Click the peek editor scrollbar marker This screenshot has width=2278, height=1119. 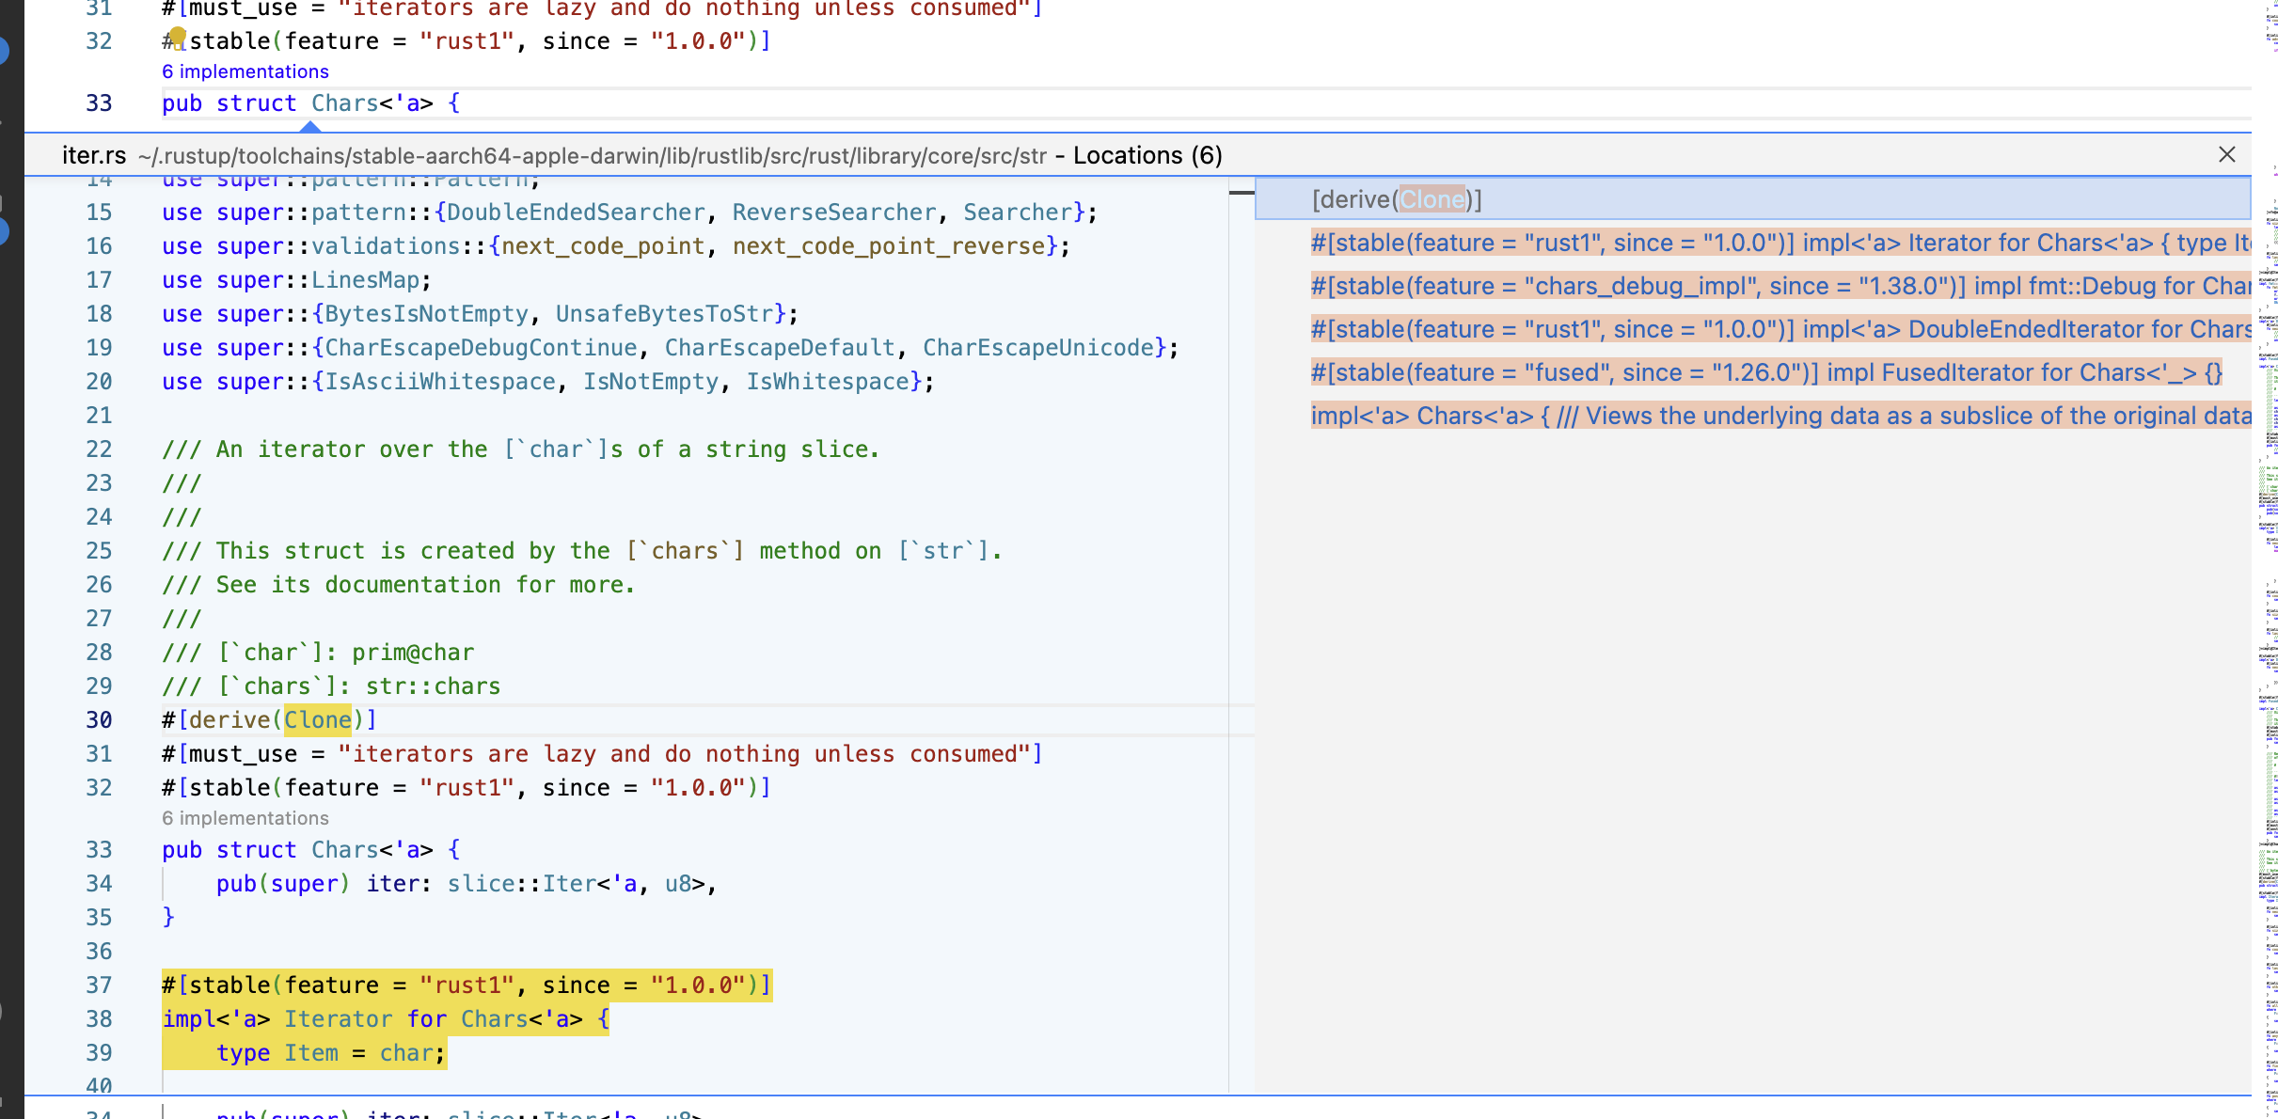[x=1242, y=193]
